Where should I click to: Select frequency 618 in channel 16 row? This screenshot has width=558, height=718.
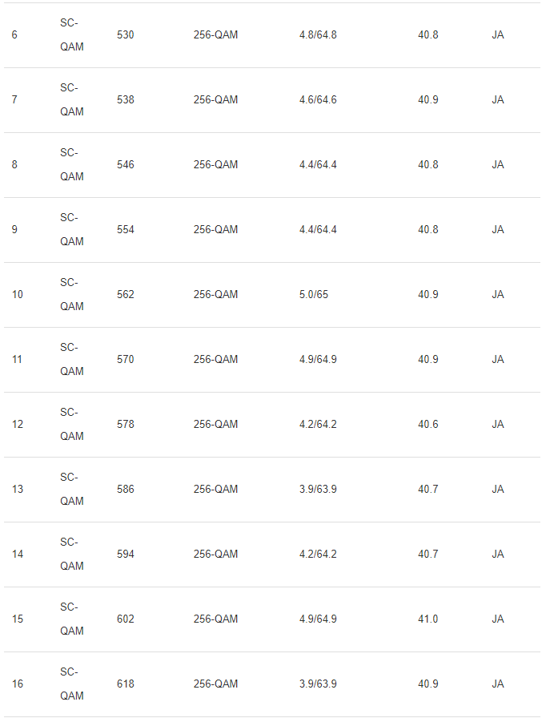pos(126,684)
